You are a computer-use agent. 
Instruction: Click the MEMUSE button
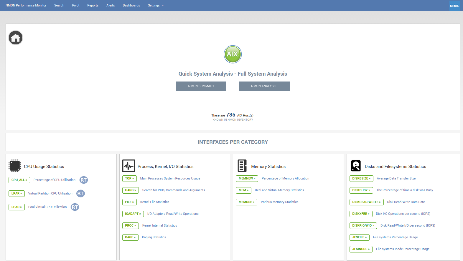point(246,202)
